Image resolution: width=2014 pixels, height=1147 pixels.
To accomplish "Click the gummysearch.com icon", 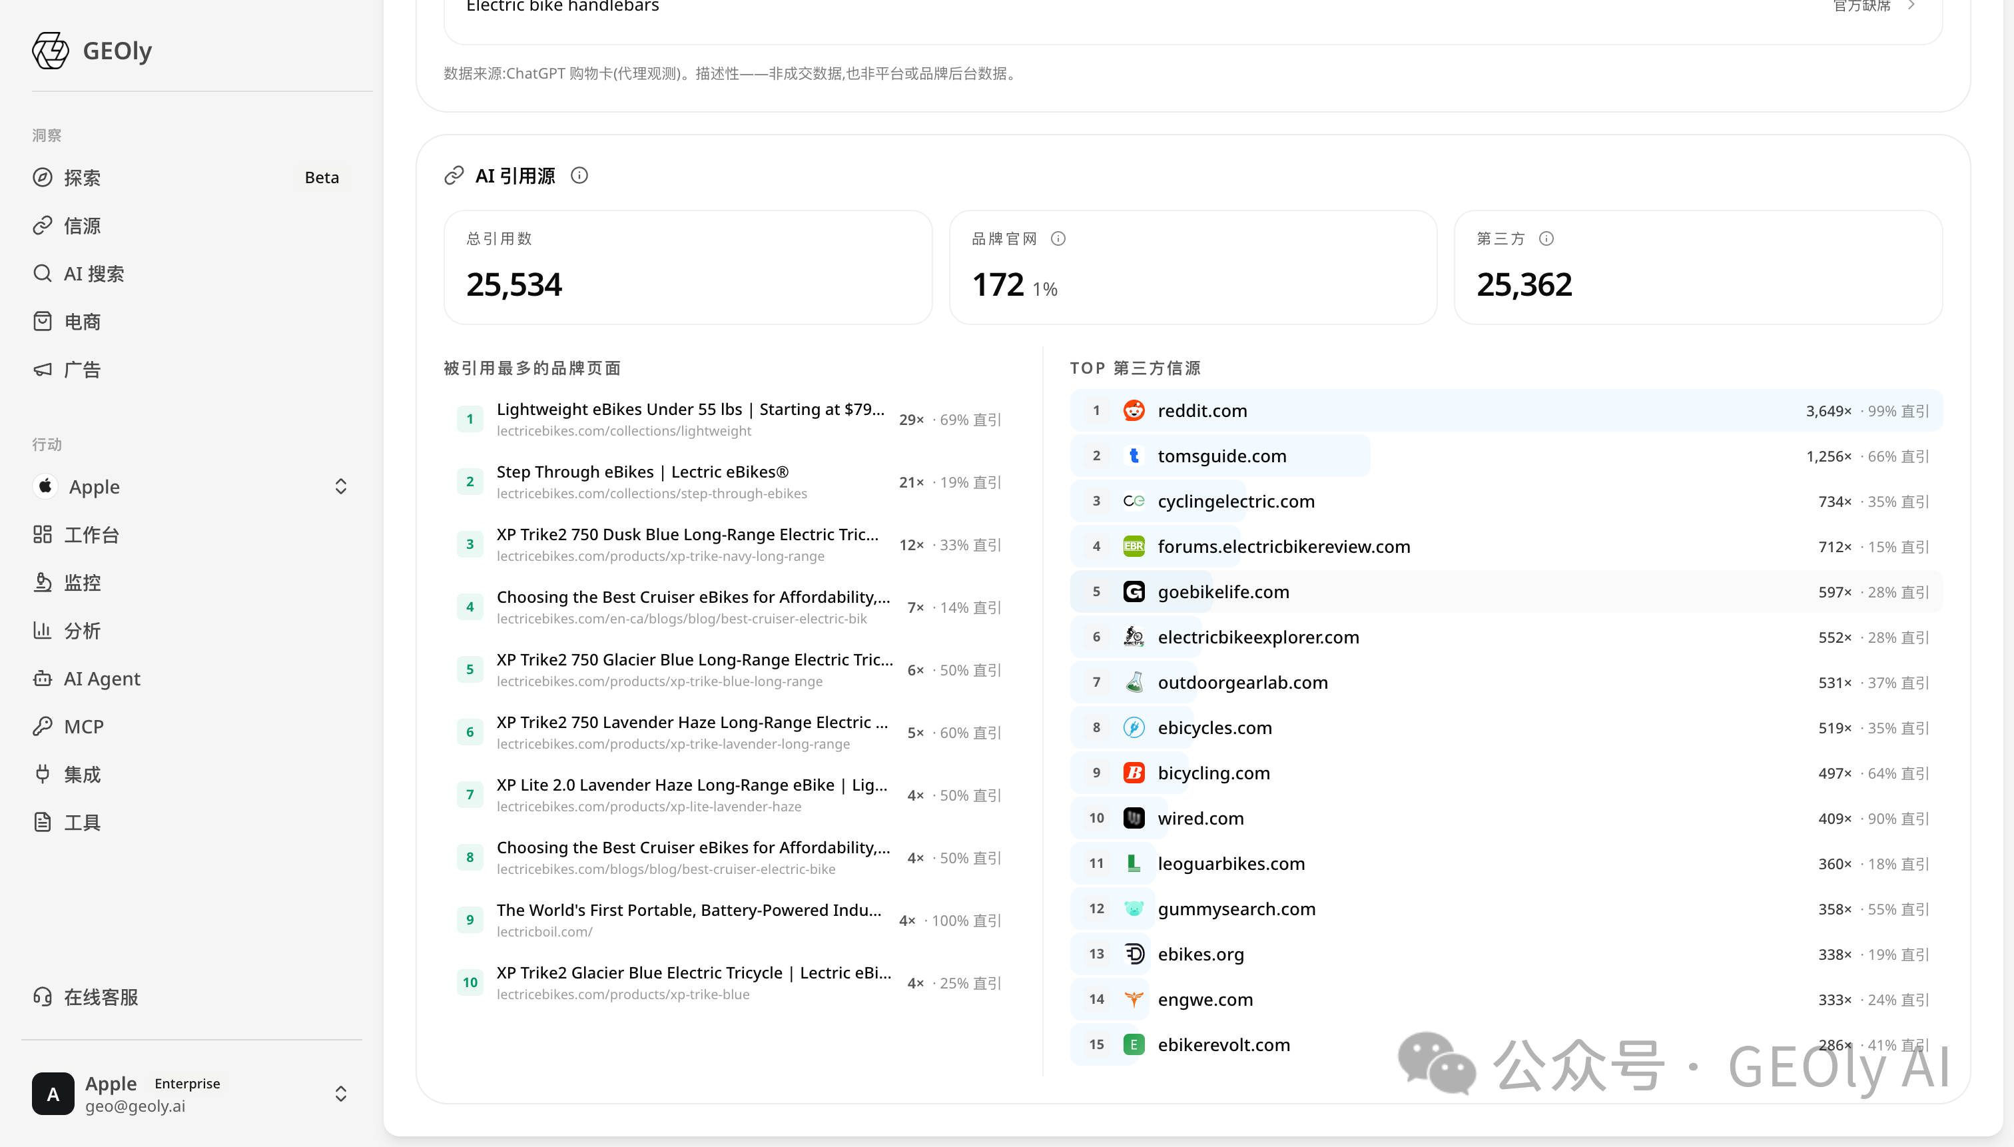I will (1134, 909).
